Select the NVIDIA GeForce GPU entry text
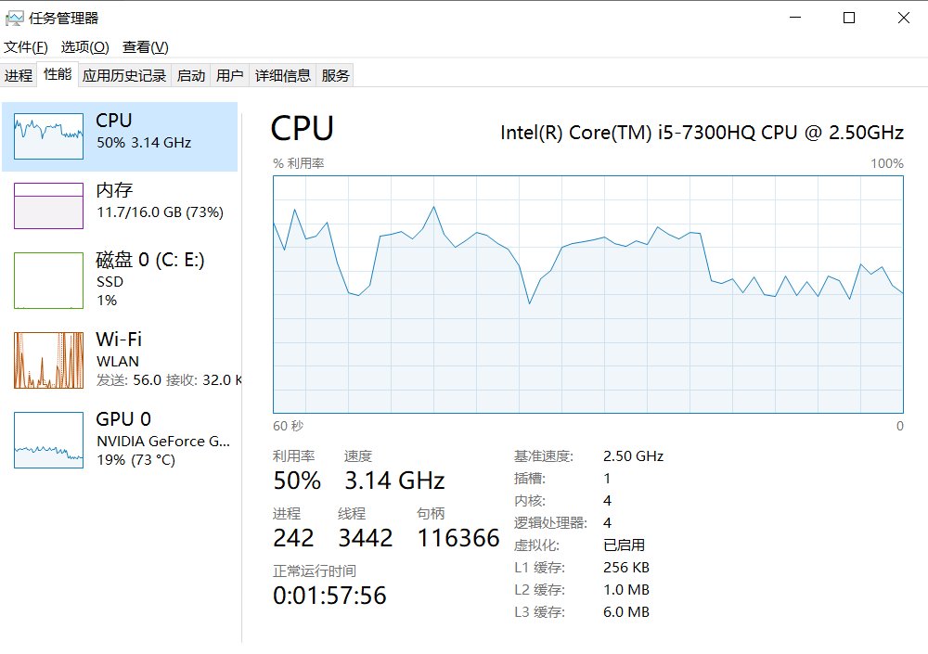928x654 pixels. tap(163, 441)
